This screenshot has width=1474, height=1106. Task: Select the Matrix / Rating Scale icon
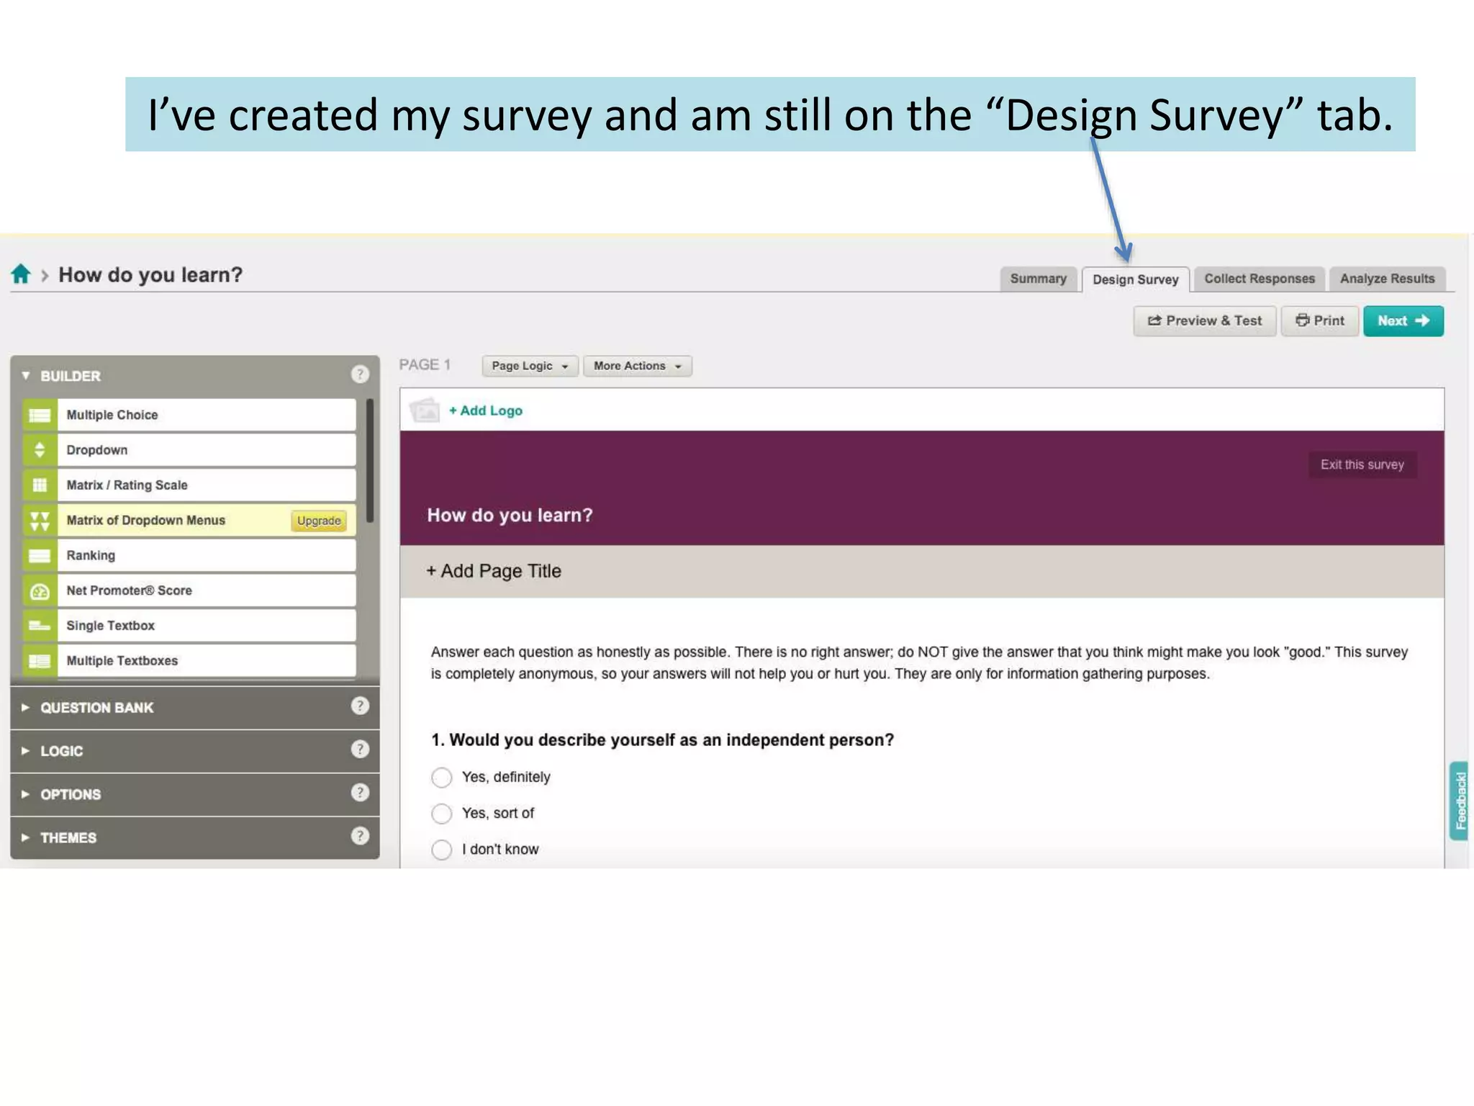pos(40,485)
